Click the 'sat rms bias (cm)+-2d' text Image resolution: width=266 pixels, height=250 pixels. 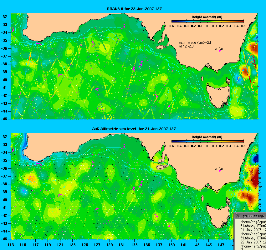click(195, 43)
